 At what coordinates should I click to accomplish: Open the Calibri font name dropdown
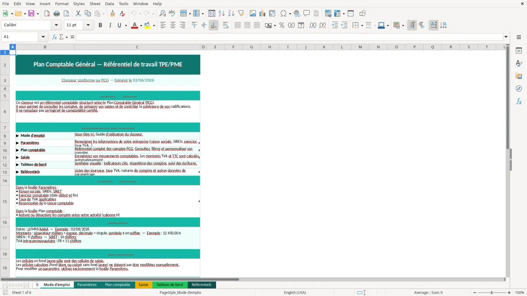56,25
